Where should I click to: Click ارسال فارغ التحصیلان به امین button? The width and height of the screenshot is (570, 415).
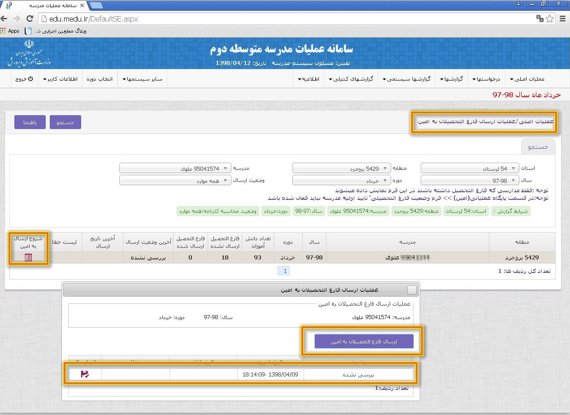point(364,342)
